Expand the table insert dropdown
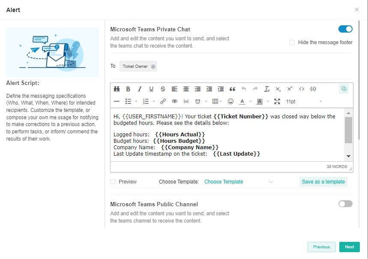The image size is (368, 259). [x=221, y=102]
